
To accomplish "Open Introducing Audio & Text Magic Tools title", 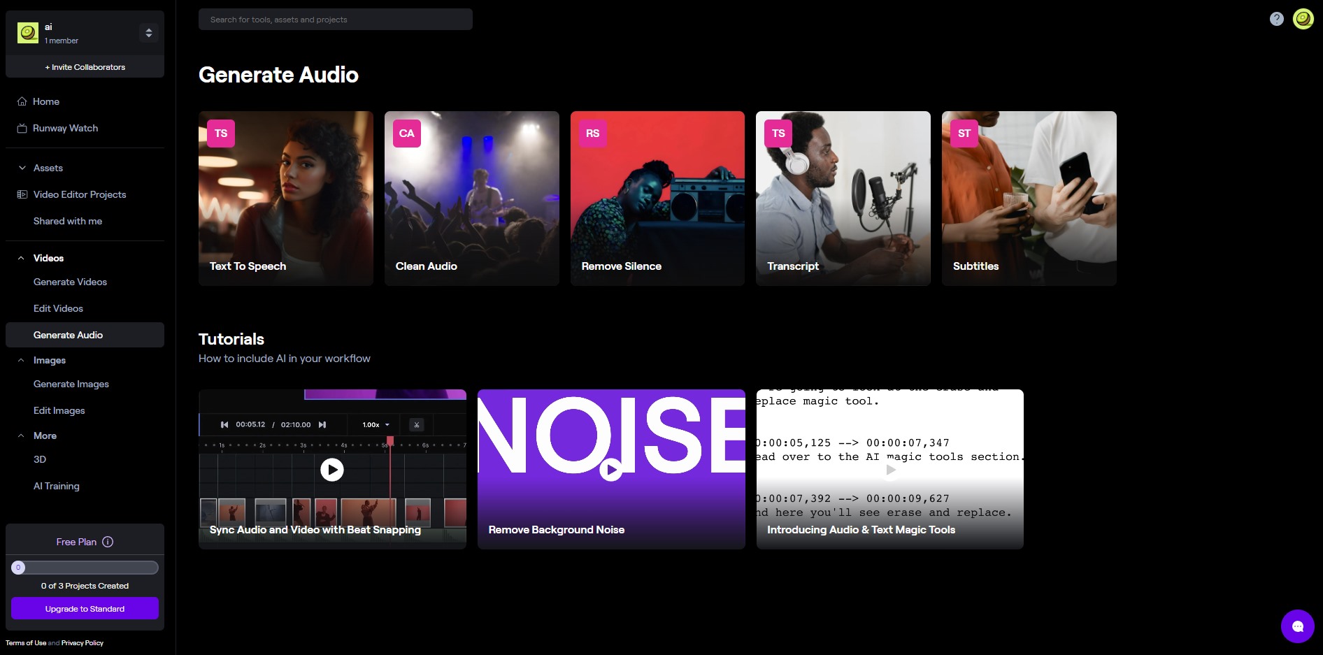I will point(861,530).
